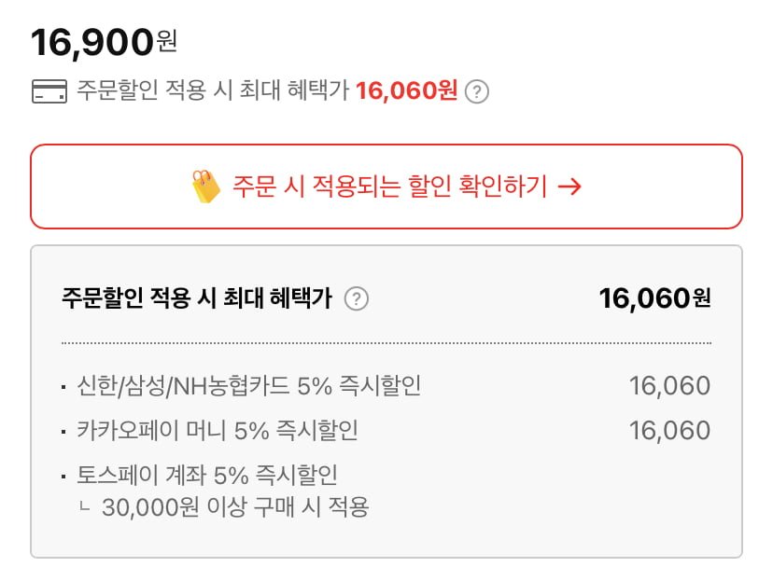The width and height of the screenshot is (773, 581).
Task: Click the bold 16,060원 in the panel header
Action: coord(654,298)
